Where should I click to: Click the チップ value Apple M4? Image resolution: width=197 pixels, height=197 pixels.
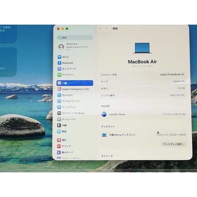179,81
